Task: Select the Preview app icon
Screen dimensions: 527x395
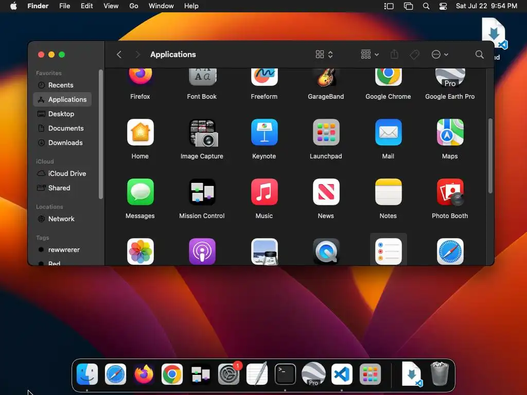Action: coord(265,252)
